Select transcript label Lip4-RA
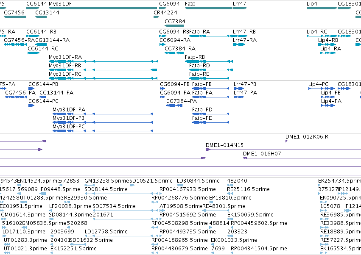 click(x=330, y=49)
